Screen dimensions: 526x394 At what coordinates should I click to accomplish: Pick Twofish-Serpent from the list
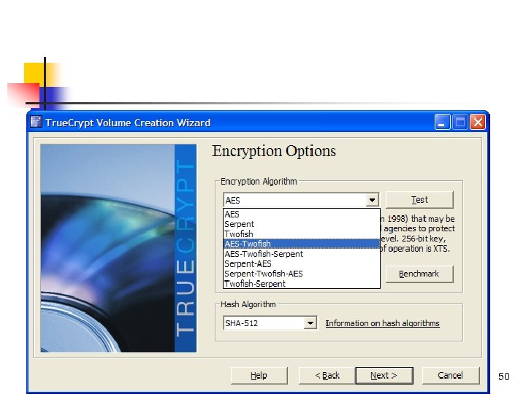tap(302, 283)
